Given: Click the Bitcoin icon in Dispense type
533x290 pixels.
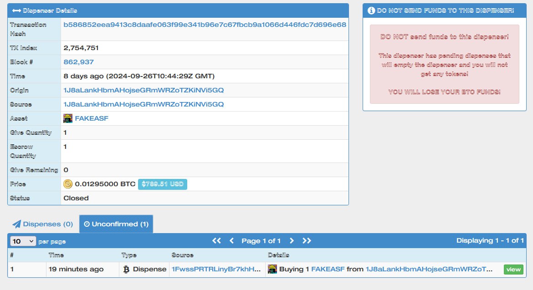Looking at the screenshot, I should coord(126,270).
